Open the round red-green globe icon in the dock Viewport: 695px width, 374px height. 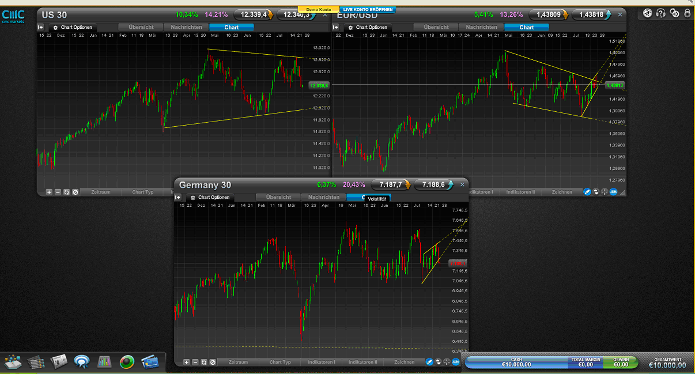(x=127, y=362)
